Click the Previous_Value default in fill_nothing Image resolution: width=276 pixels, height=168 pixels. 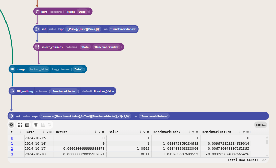(x=104, y=91)
